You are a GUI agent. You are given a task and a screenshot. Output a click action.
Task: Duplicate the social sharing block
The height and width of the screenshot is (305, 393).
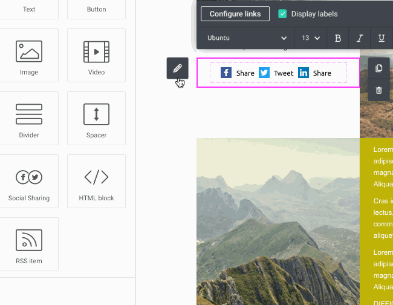pyautogui.click(x=378, y=68)
